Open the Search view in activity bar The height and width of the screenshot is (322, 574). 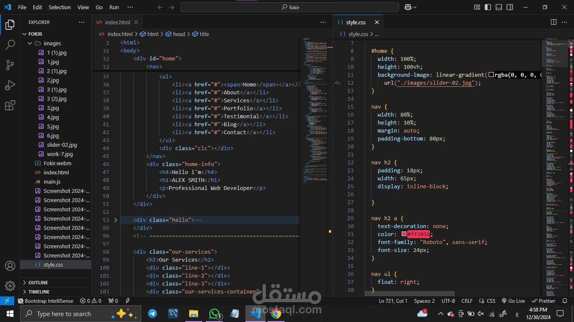(x=10, y=45)
